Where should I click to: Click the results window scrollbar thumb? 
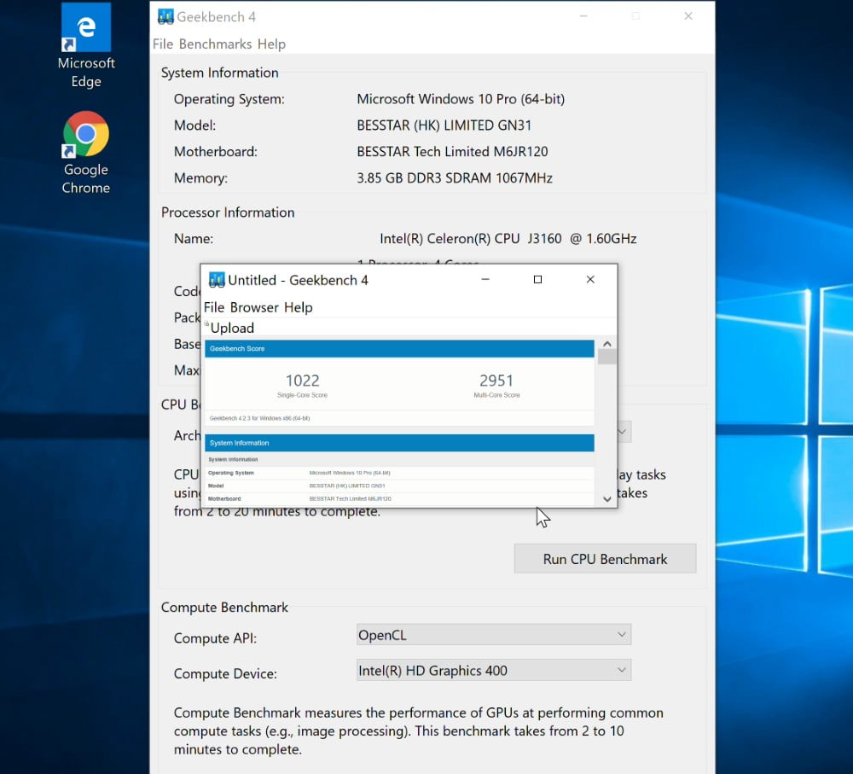pos(607,357)
